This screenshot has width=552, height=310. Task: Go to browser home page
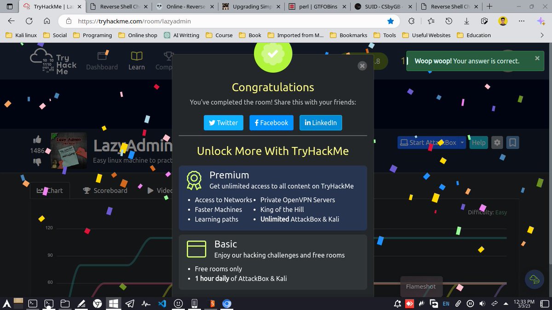(47, 21)
